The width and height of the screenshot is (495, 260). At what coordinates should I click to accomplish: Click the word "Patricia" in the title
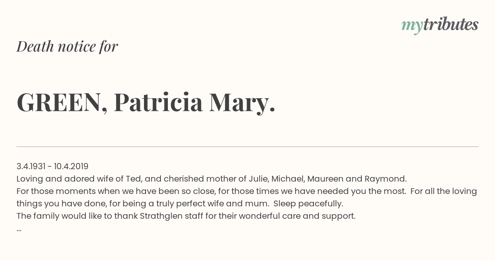158,102
